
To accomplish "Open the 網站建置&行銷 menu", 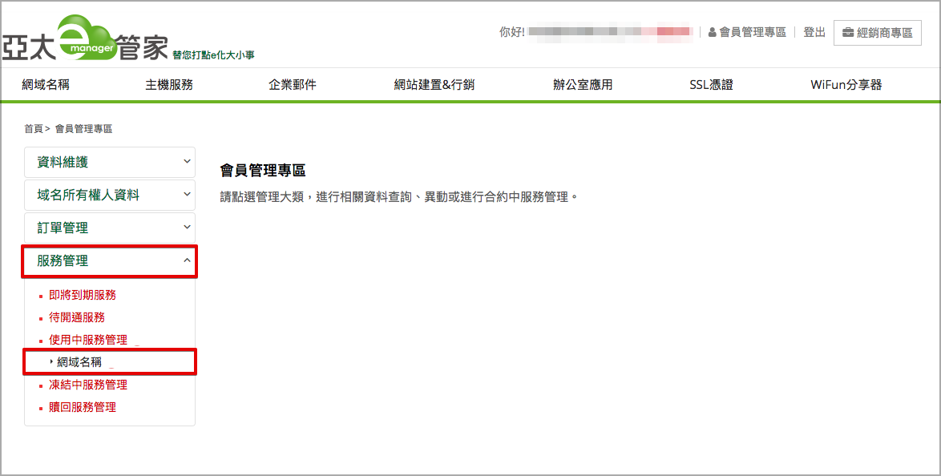I will coord(434,85).
